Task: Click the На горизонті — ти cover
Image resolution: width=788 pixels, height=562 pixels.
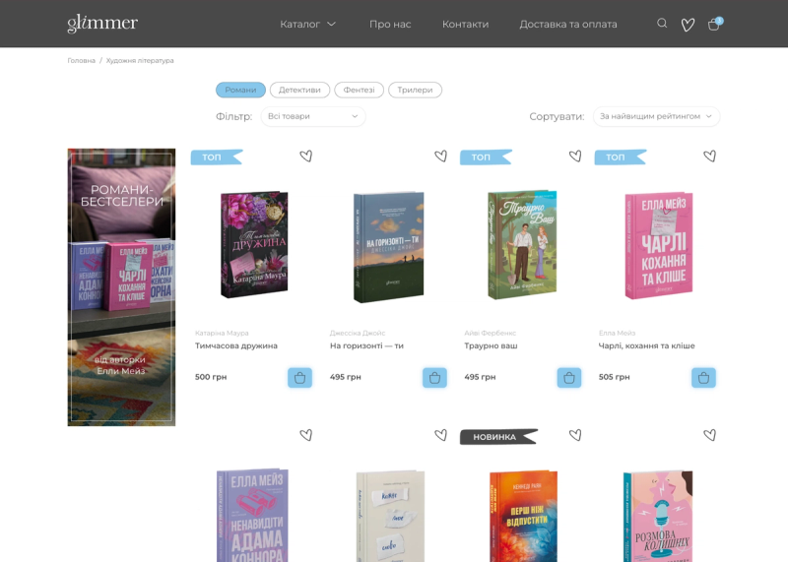Action: tap(388, 247)
